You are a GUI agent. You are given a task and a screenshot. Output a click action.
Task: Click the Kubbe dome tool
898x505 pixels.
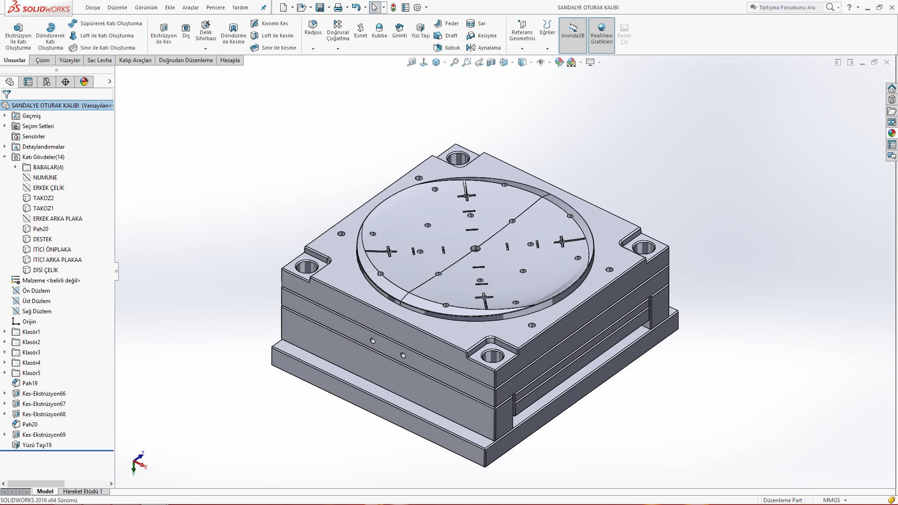379,31
